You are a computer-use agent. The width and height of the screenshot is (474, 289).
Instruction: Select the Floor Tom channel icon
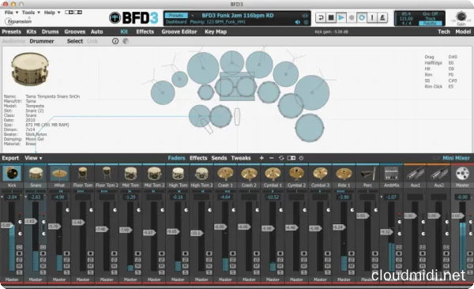[83, 174]
